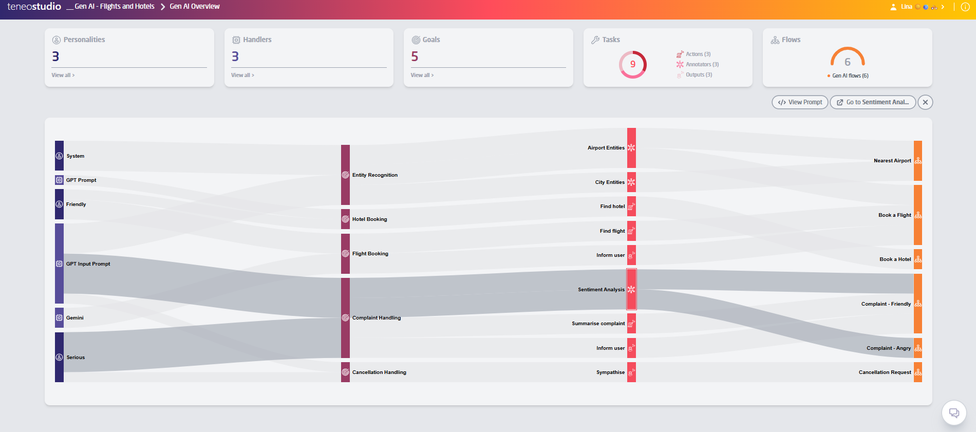The image size is (976, 432).
Task: Open View all under Handlers
Action: [x=242, y=75]
